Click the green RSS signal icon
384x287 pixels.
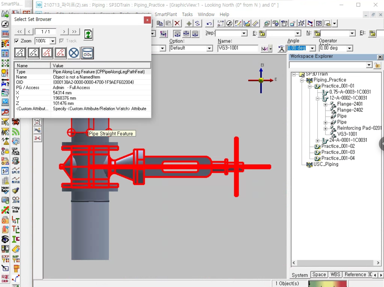click(16, 132)
